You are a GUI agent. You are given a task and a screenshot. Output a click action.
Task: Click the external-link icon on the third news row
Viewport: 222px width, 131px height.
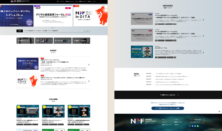click(x=183, y=79)
